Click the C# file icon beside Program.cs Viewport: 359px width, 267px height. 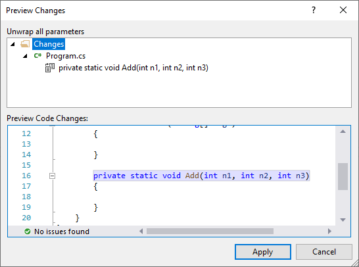37,55
